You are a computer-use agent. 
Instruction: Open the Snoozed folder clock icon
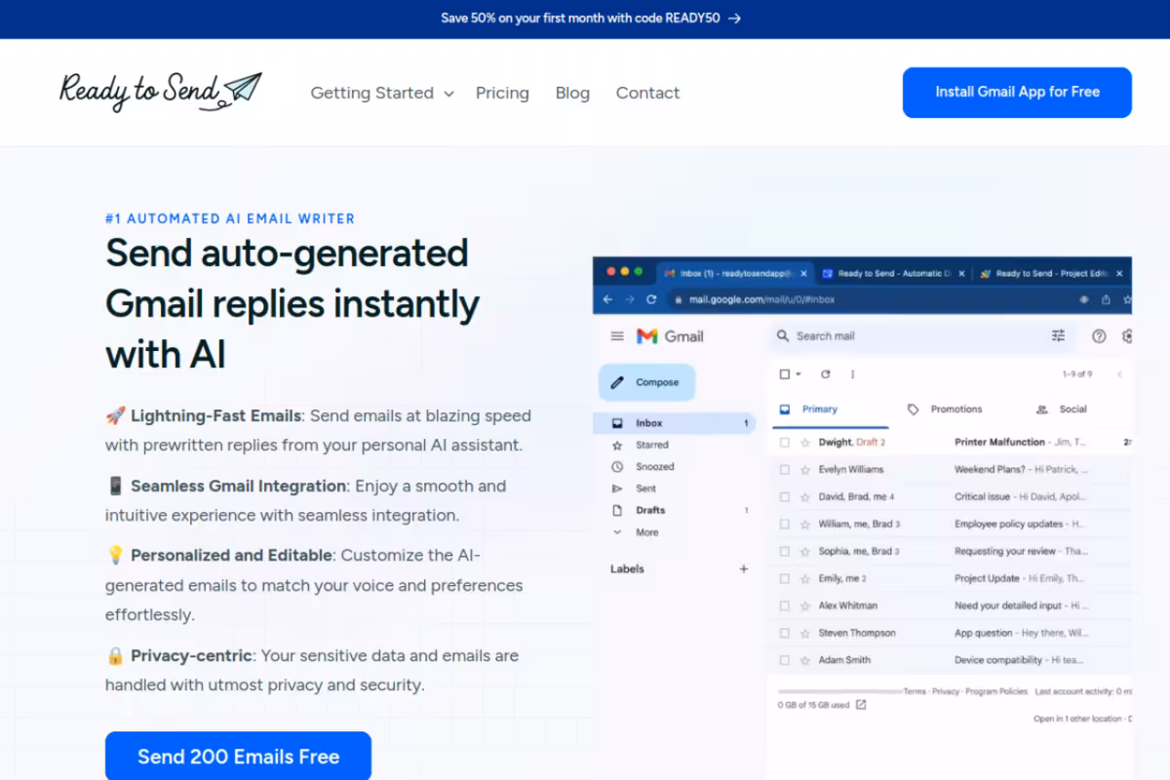617,467
